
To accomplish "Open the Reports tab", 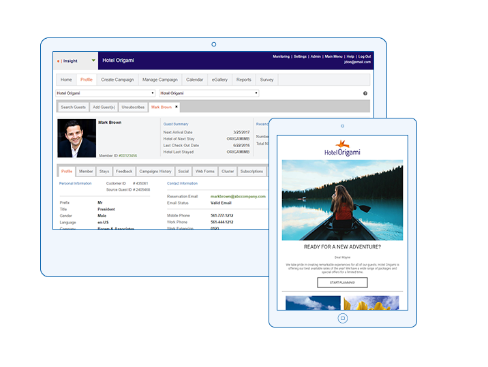I will pyautogui.click(x=243, y=80).
